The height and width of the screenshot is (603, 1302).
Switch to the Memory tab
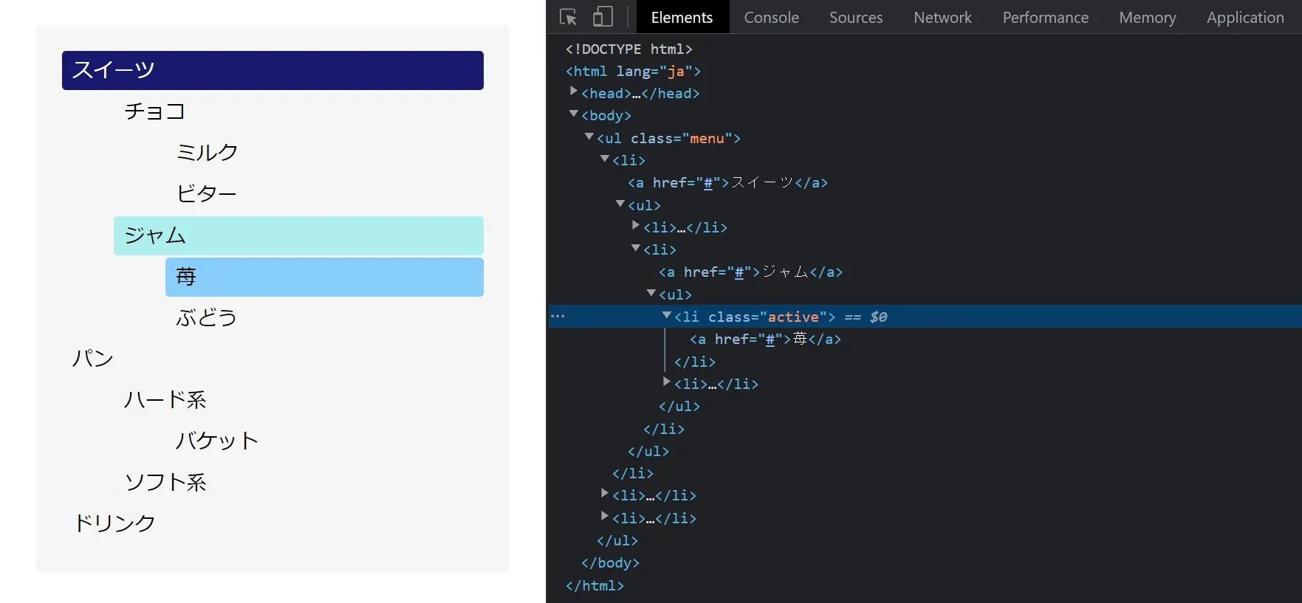1147,17
